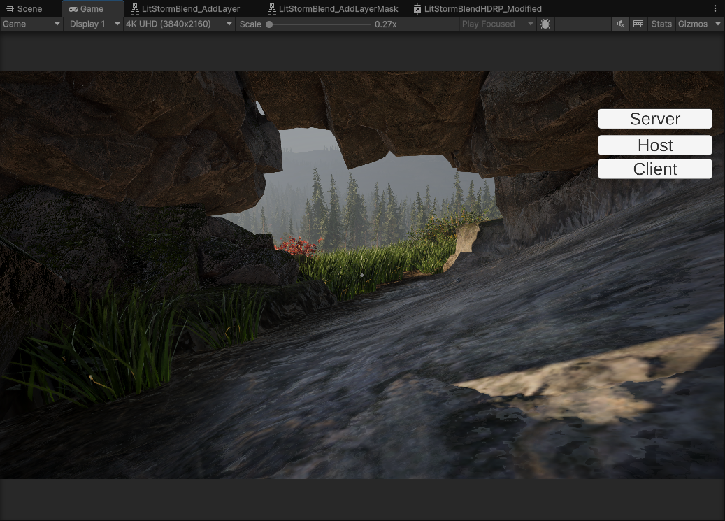Click the Game tab gamepad icon
The width and height of the screenshot is (725, 521).
coord(73,9)
